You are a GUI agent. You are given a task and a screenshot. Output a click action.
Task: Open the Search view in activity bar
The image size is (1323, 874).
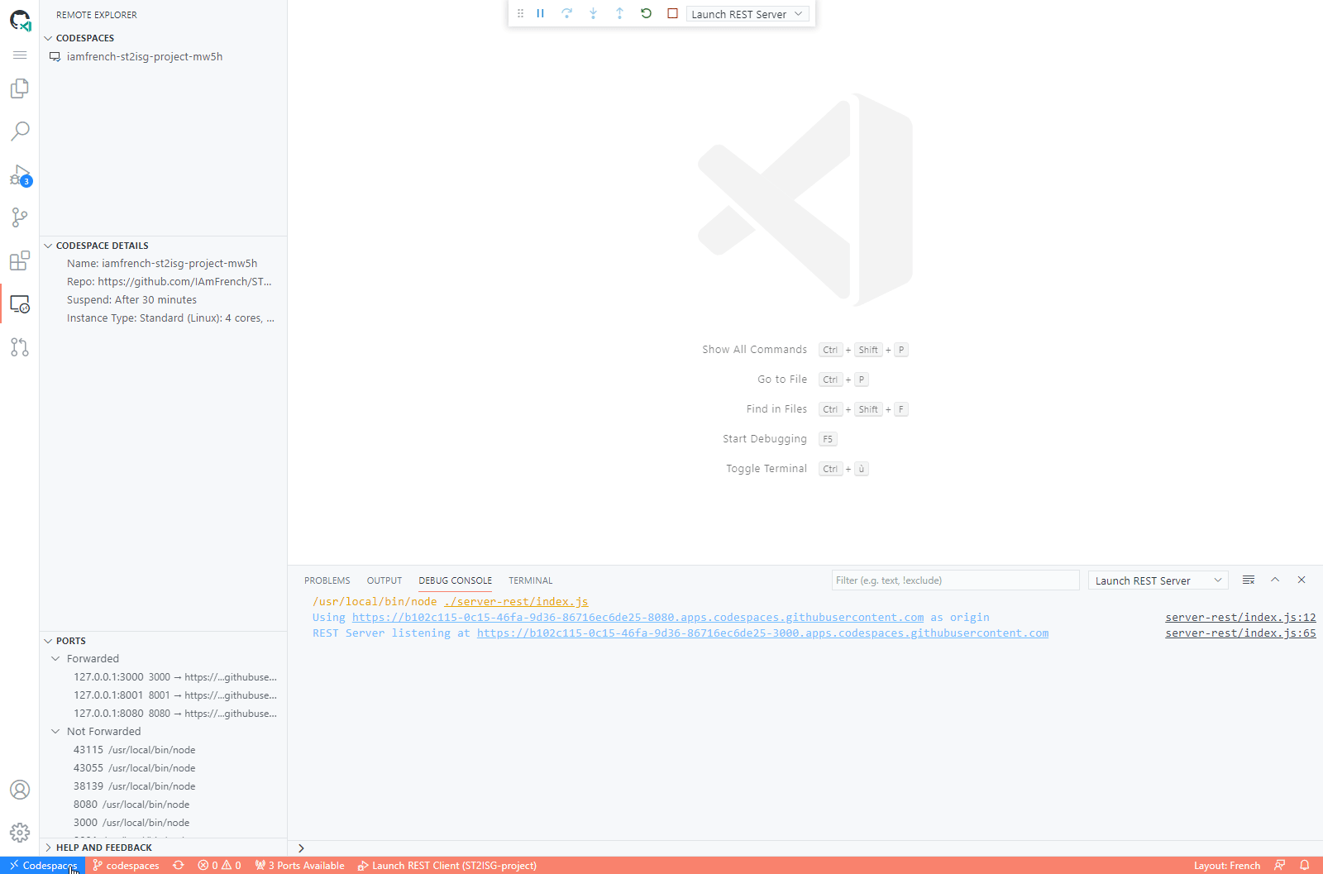20,131
